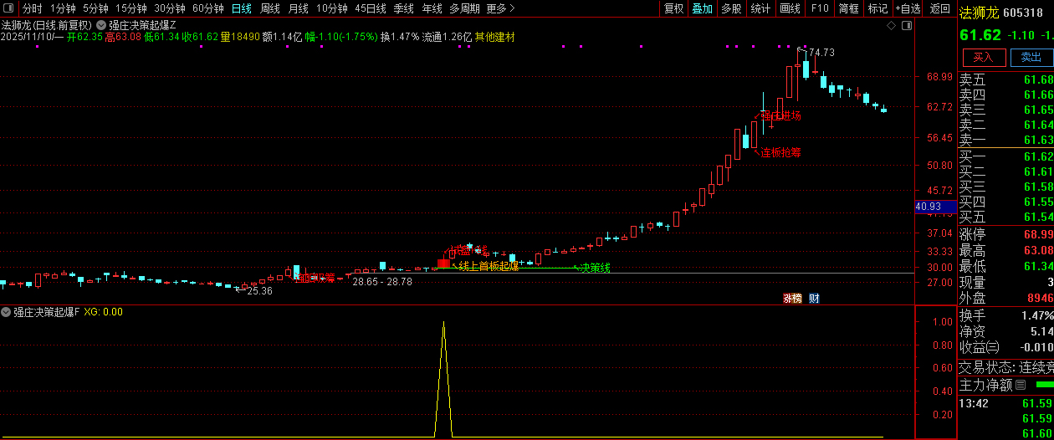Viewport: 1054px width, 440px height.
Task: Click the 财 finance tag icon
Action: [x=813, y=298]
